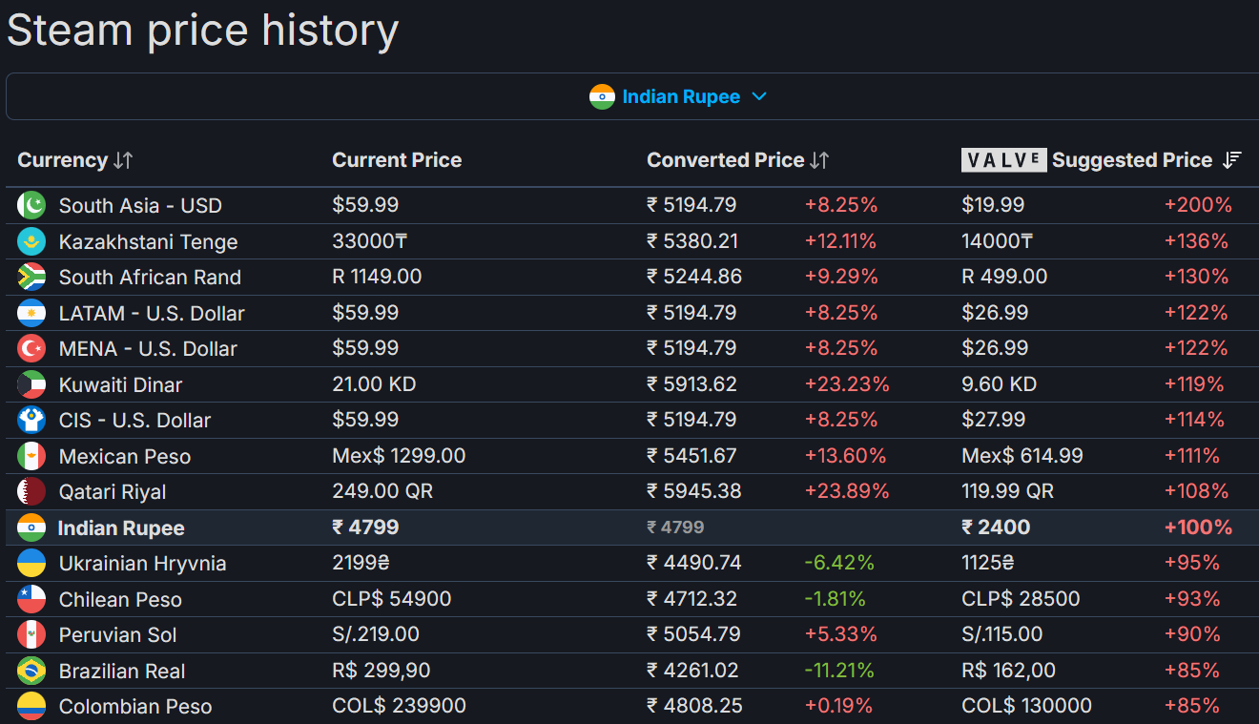The height and width of the screenshot is (724, 1259).
Task: Select the Peruvian Sol currency name
Action: click(x=118, y=635)
